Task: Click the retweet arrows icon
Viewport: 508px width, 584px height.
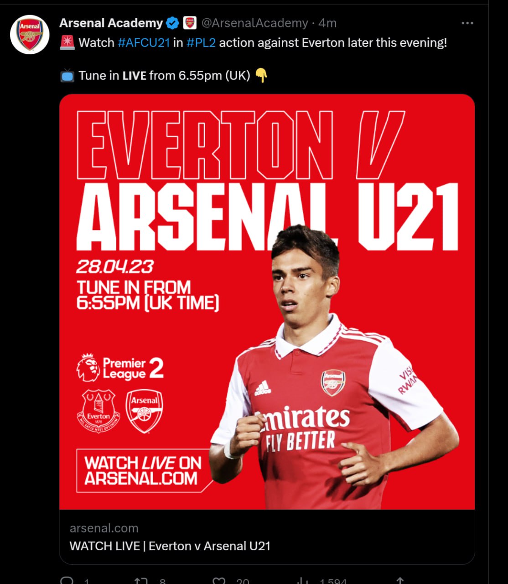Action: point(140,580)
